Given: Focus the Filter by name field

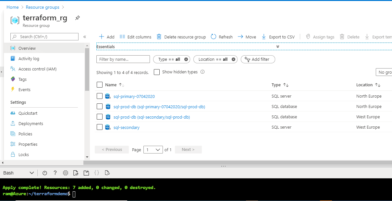Looking at the screenshot, I should (123, 59).
